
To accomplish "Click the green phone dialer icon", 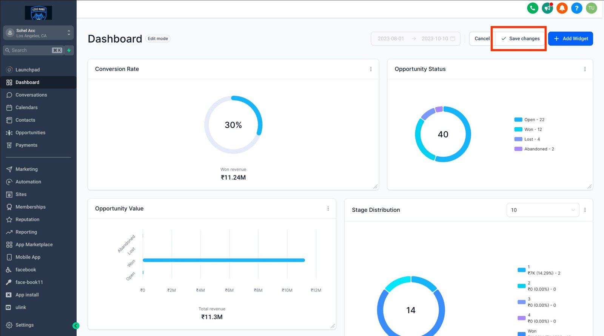I will pyautogui.click(x=532, y=8).
